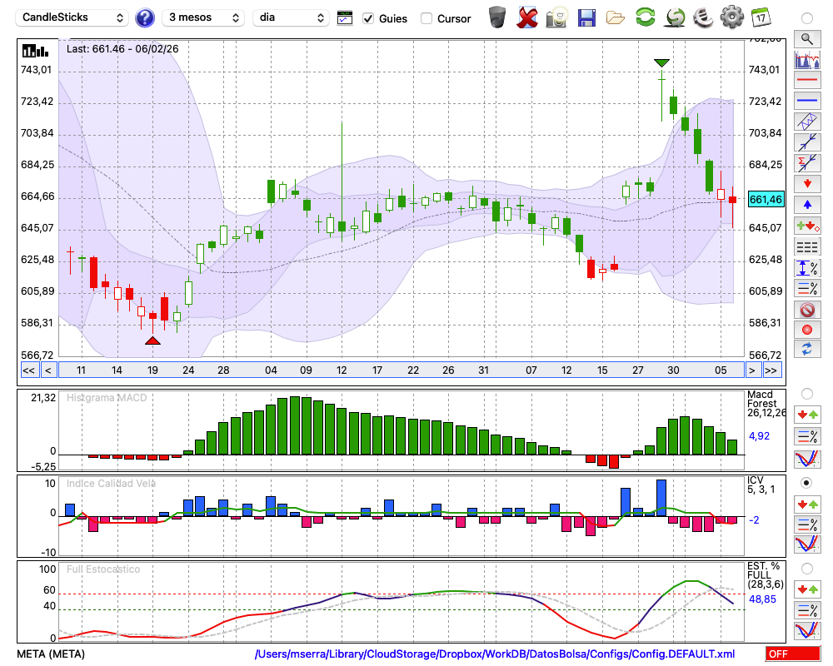Save with the blue floppy disk icon
This screenshot has width=833, height=666.
coord(586,18)
